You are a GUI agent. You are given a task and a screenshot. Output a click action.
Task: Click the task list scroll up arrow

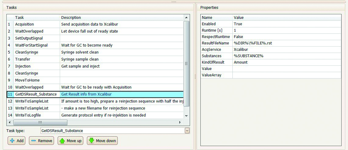[186, 18]
